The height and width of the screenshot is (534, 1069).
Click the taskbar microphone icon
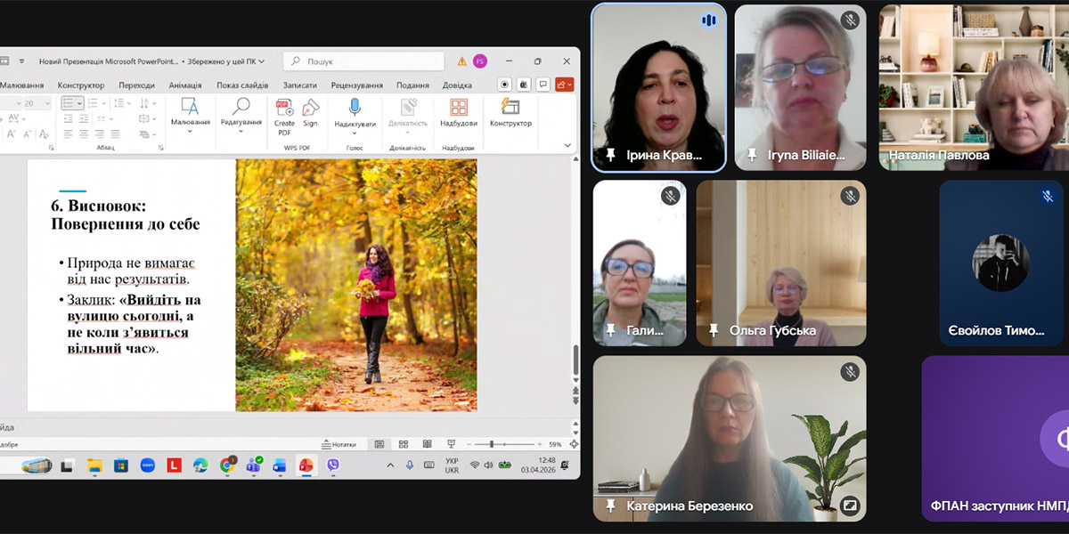coord(410,465)
